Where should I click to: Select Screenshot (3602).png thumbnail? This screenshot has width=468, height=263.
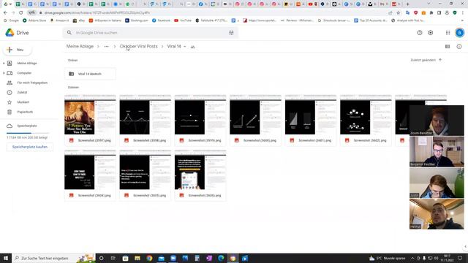(366, 115)
